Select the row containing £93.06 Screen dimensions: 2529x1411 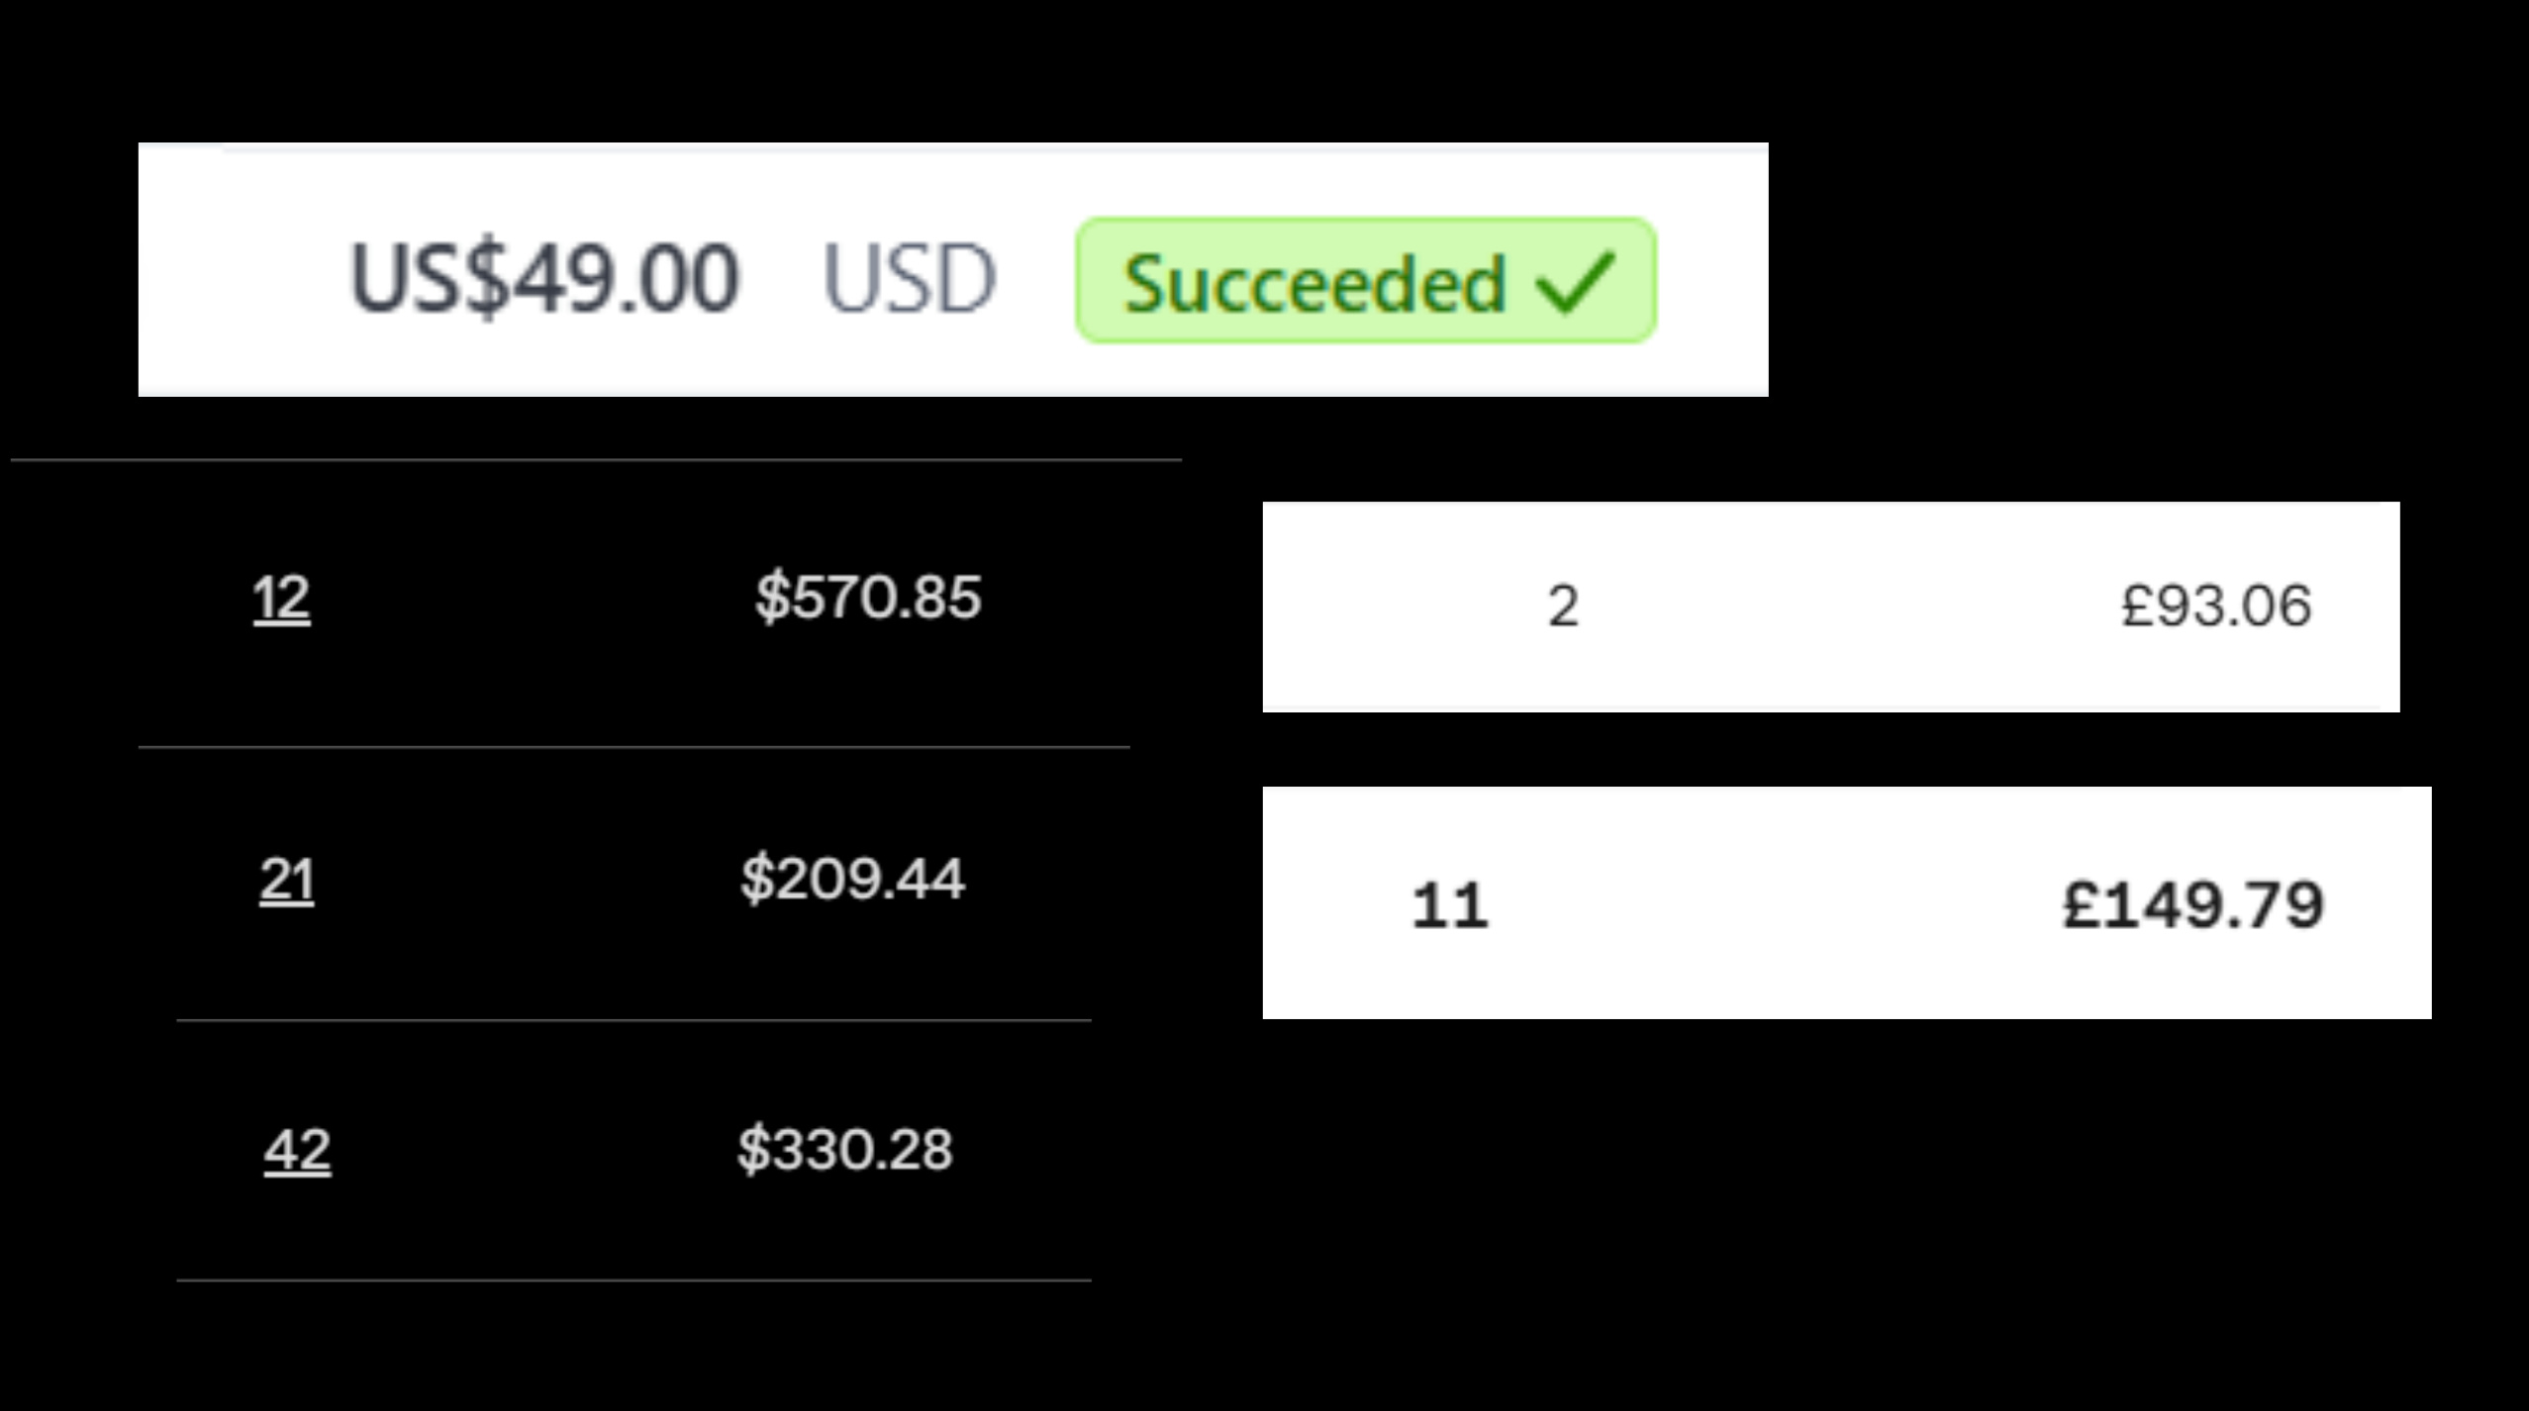(x=1831, y=607)
